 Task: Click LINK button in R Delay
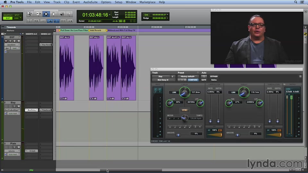pyautogui.click(x=233, y=92)
